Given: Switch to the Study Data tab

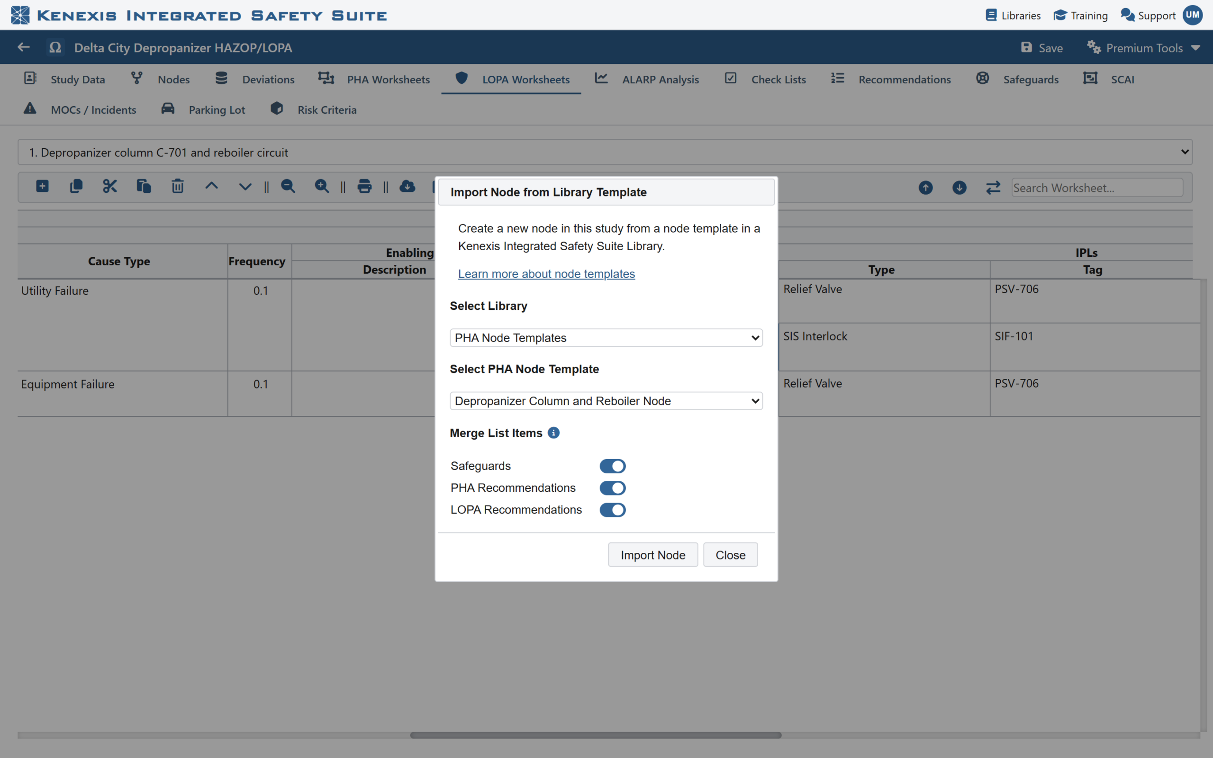Looking at the screenshot, I should tap(64, 79).
